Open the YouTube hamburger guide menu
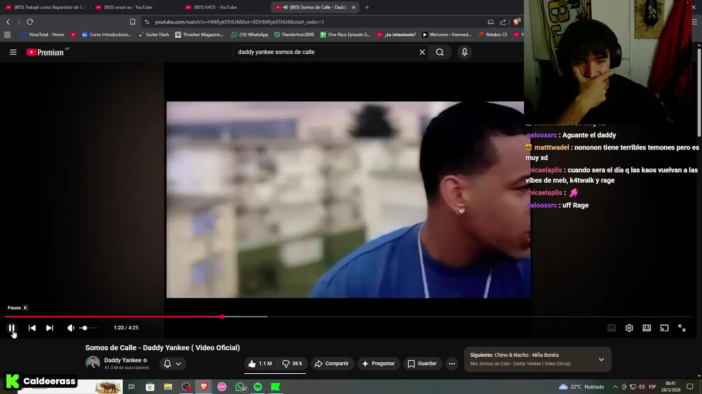The image size is (702, 394). pos(13,52)
